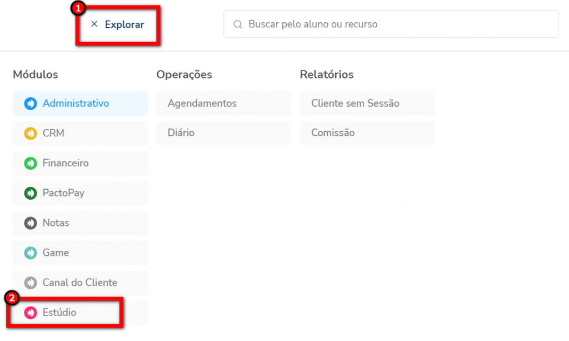
Task: Focus the Buscar pelo aluno search field
Action: pyautogui.click(x=389, y=24)
